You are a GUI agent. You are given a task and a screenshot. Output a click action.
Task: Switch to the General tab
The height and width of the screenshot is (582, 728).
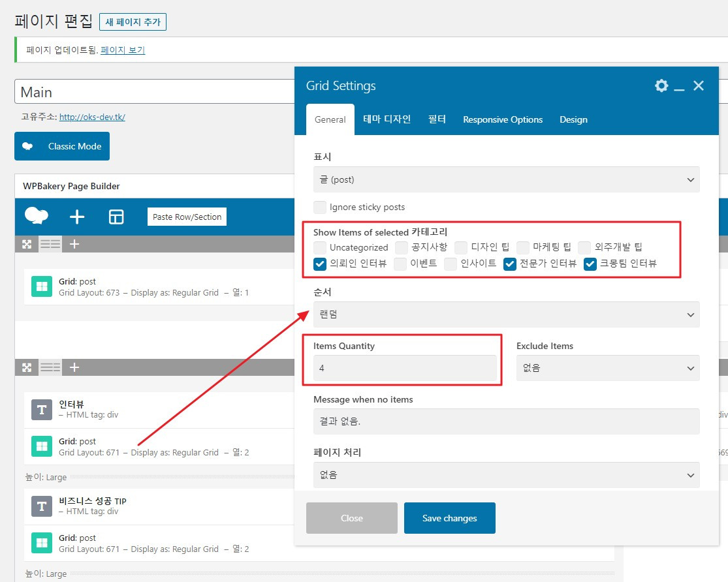(x=330, y=120)
